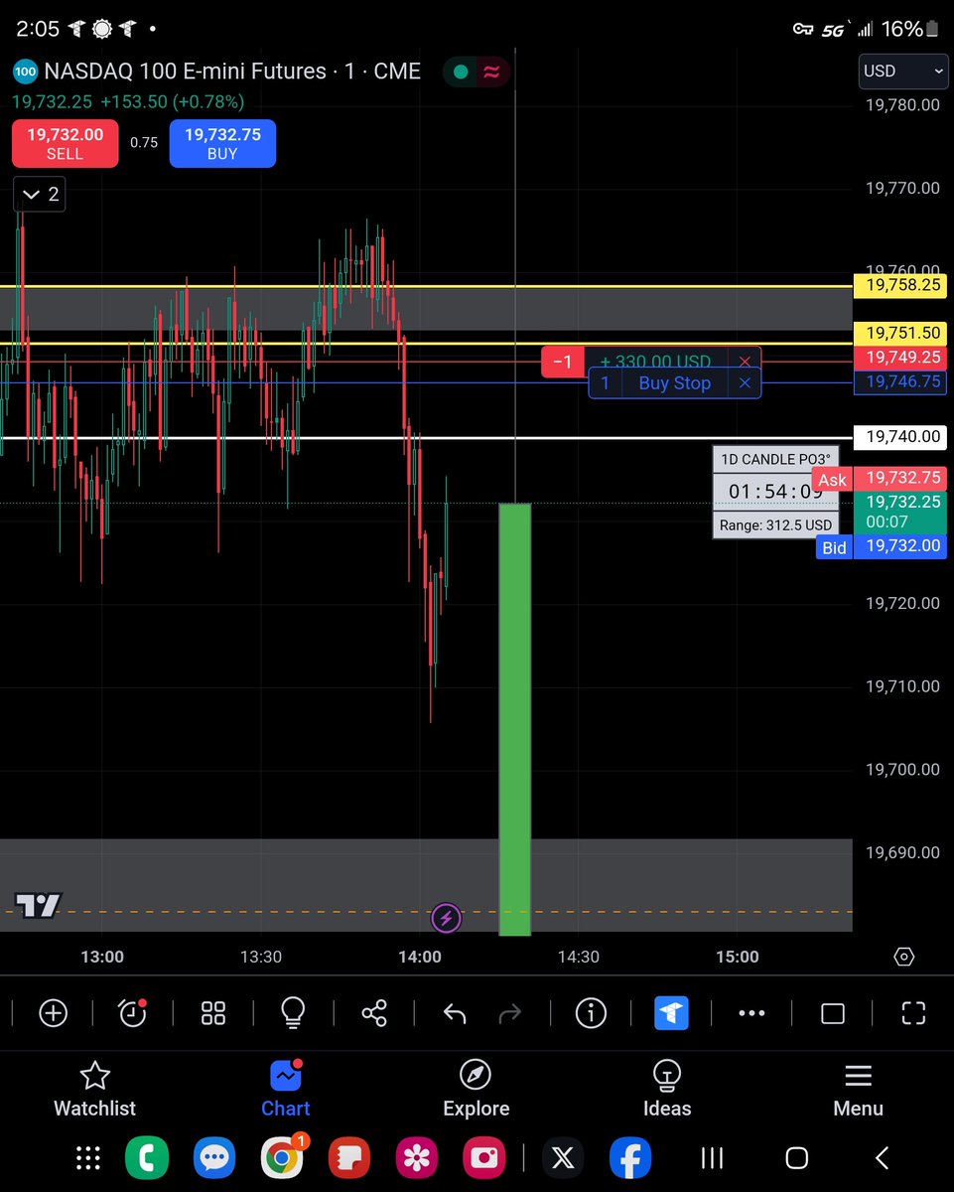Tap the NASDAQ 100 symbol logo icon
954x1192 pixels.
(26, 72)
